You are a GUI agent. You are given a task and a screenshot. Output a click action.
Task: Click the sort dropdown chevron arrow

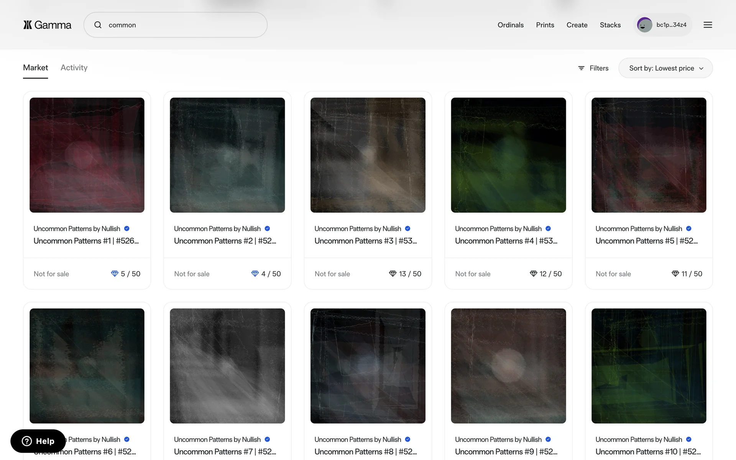pyautogui.click(x=701, y=69)
